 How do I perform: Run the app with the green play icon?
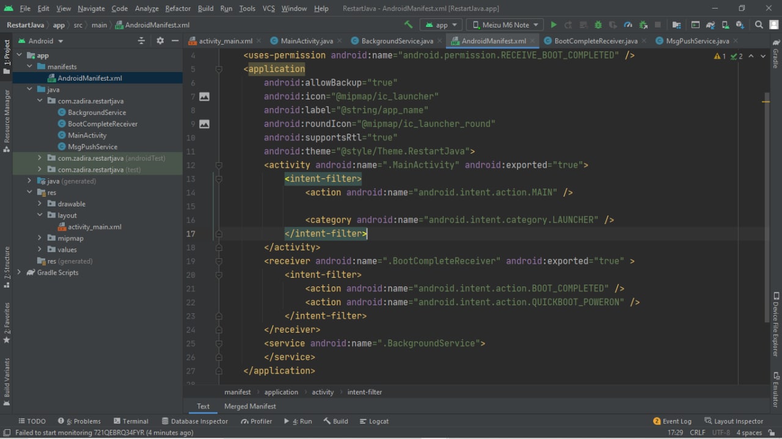point(554,25)
